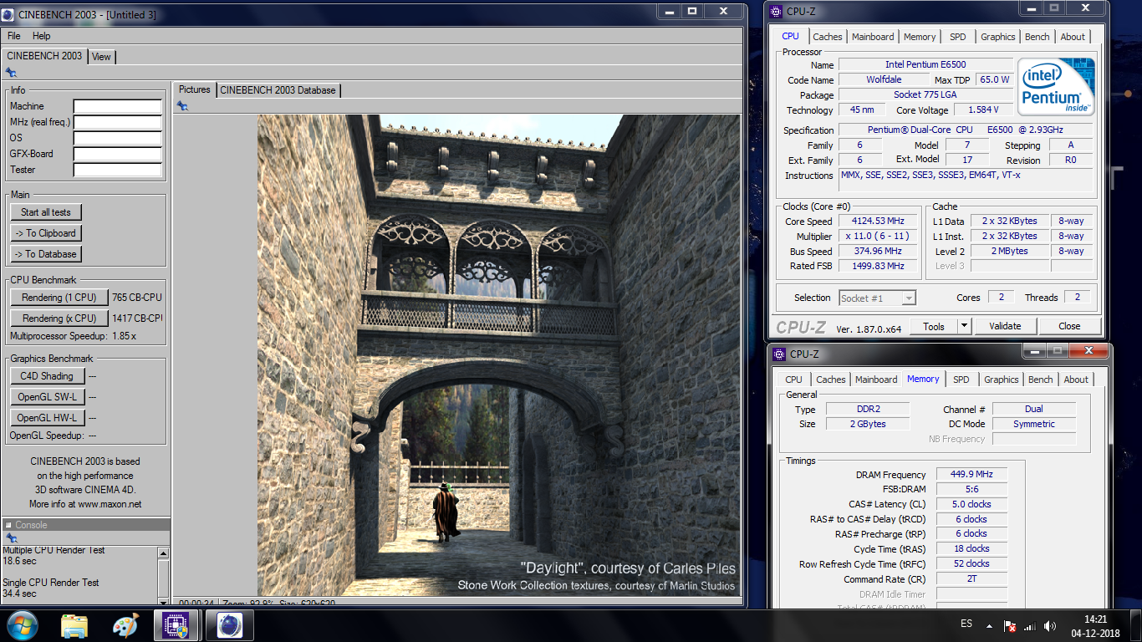This screenshot has height=642, width=1142.
Task: Click the CINEBENCH title bar app icon
Action: point(8,14)
